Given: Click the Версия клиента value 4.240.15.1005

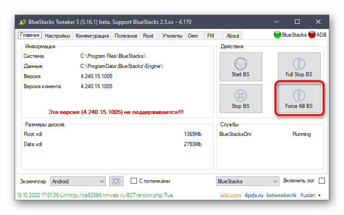Looking at the screenshot, I should (x=96, y=86).
